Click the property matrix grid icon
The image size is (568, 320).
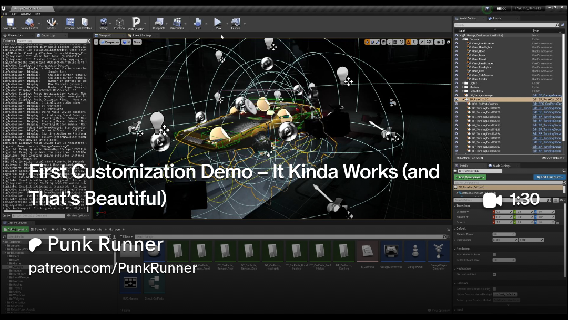click(x=555, y=200)
